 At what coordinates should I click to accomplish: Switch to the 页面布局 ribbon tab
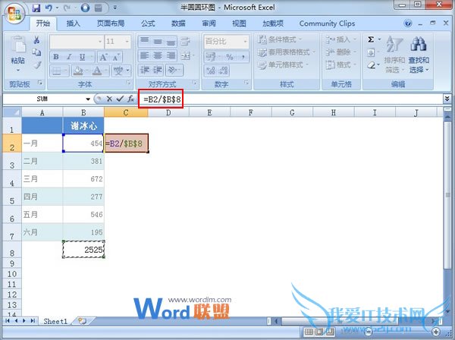point(111,24)
